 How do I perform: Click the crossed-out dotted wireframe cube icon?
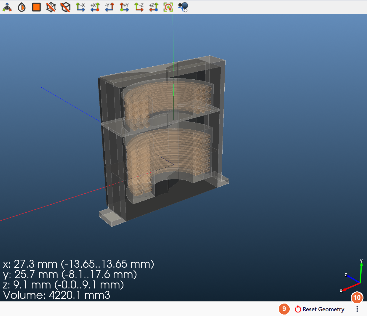pos(51,7)
